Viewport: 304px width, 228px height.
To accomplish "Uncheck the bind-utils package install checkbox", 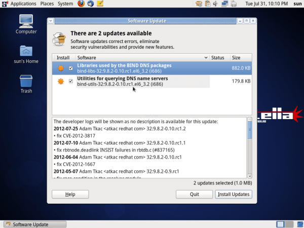I will point(71,81).
